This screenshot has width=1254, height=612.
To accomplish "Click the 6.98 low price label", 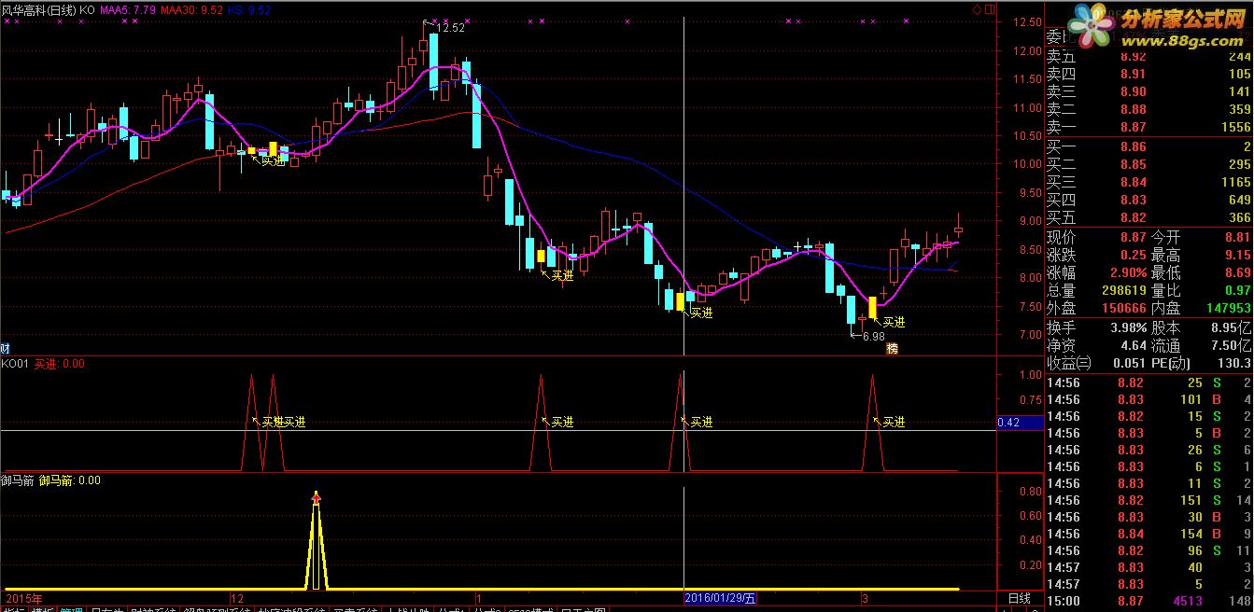I will click(873, 337).
